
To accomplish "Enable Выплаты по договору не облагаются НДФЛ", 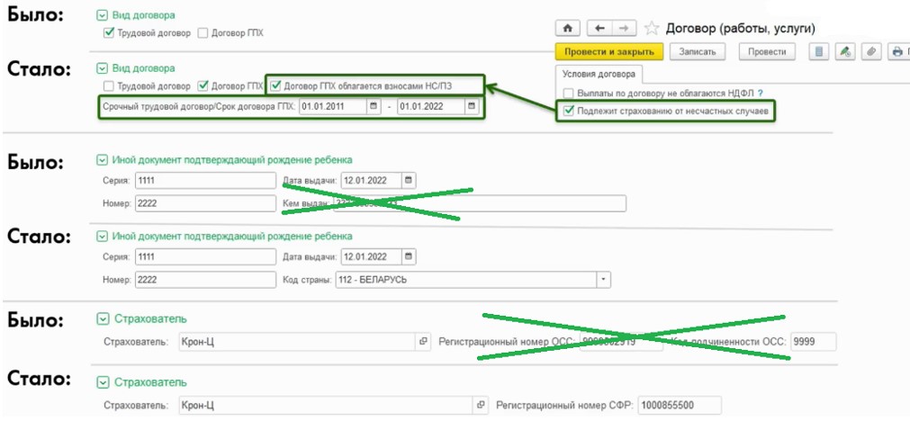I will tap(568, 93).
